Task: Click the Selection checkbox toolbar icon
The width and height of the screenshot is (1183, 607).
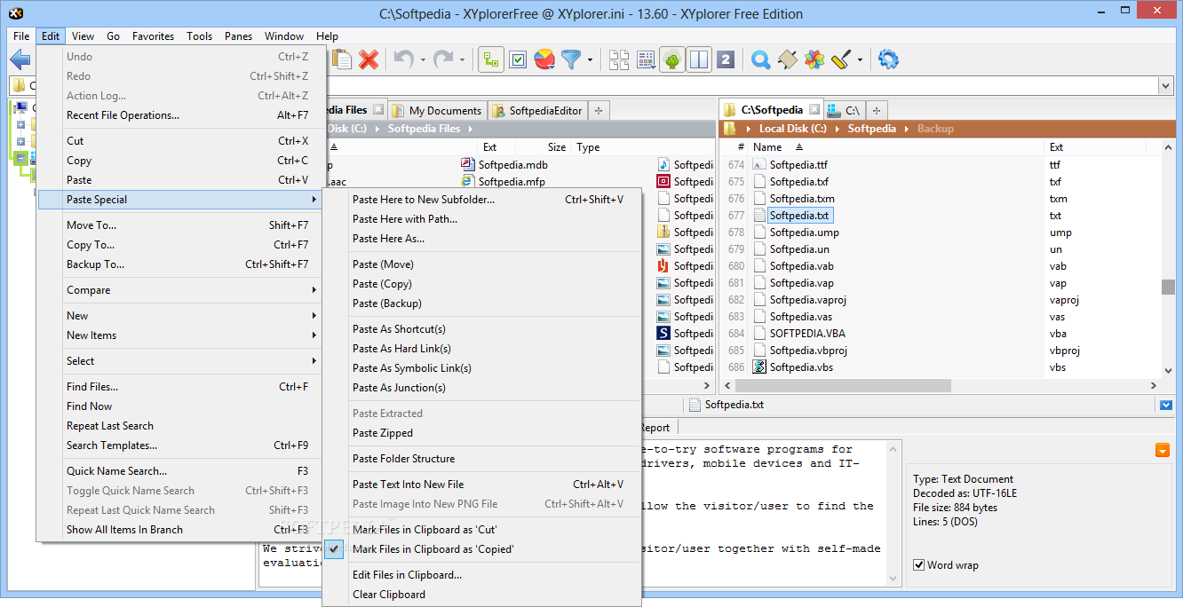Action: point(518,60)
